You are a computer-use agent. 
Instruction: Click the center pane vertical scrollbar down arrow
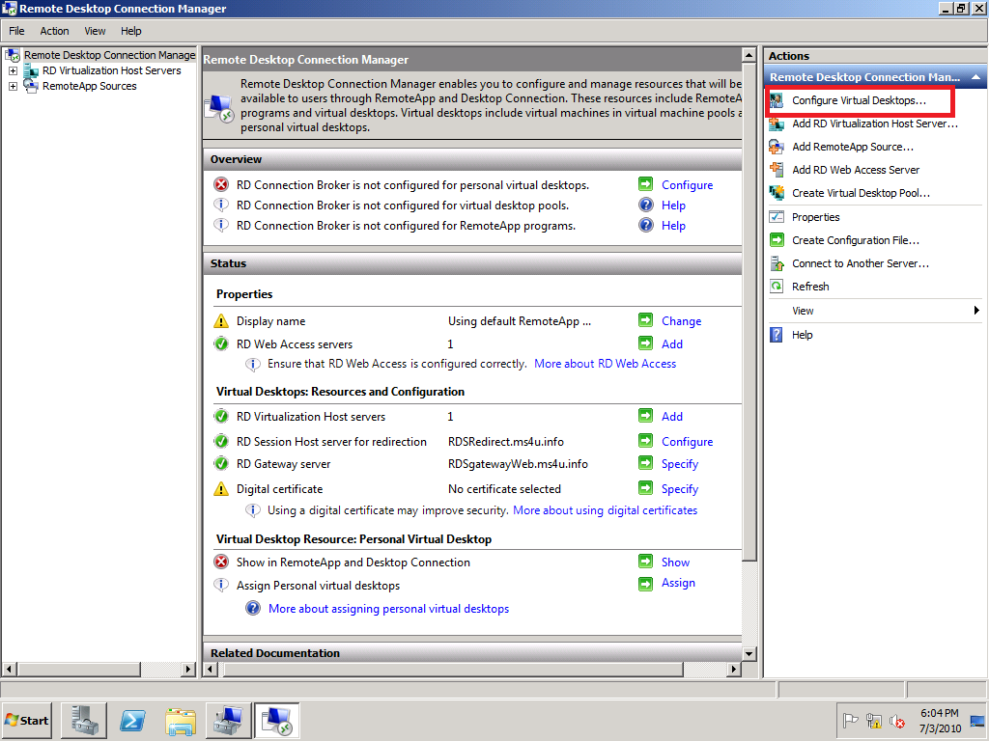pos(749,653)
